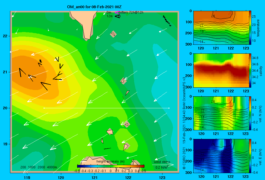265x180 pixels.
Task: Open the eastward velocity section panel
Action: tap(221, 156)
